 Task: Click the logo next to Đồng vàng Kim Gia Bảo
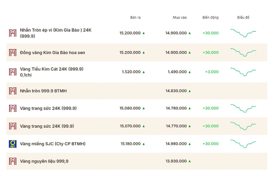click(13, 53)
